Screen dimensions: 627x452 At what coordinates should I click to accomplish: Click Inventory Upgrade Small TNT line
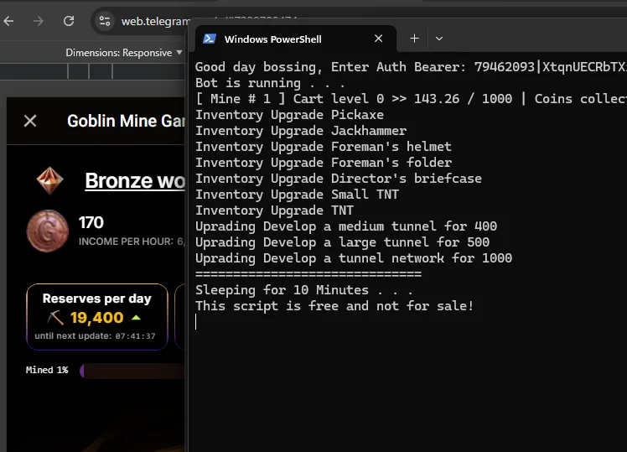[x=297, y=195]
